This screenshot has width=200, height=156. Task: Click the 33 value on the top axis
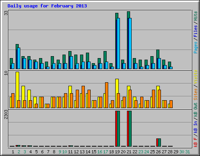tap(6, 13)
